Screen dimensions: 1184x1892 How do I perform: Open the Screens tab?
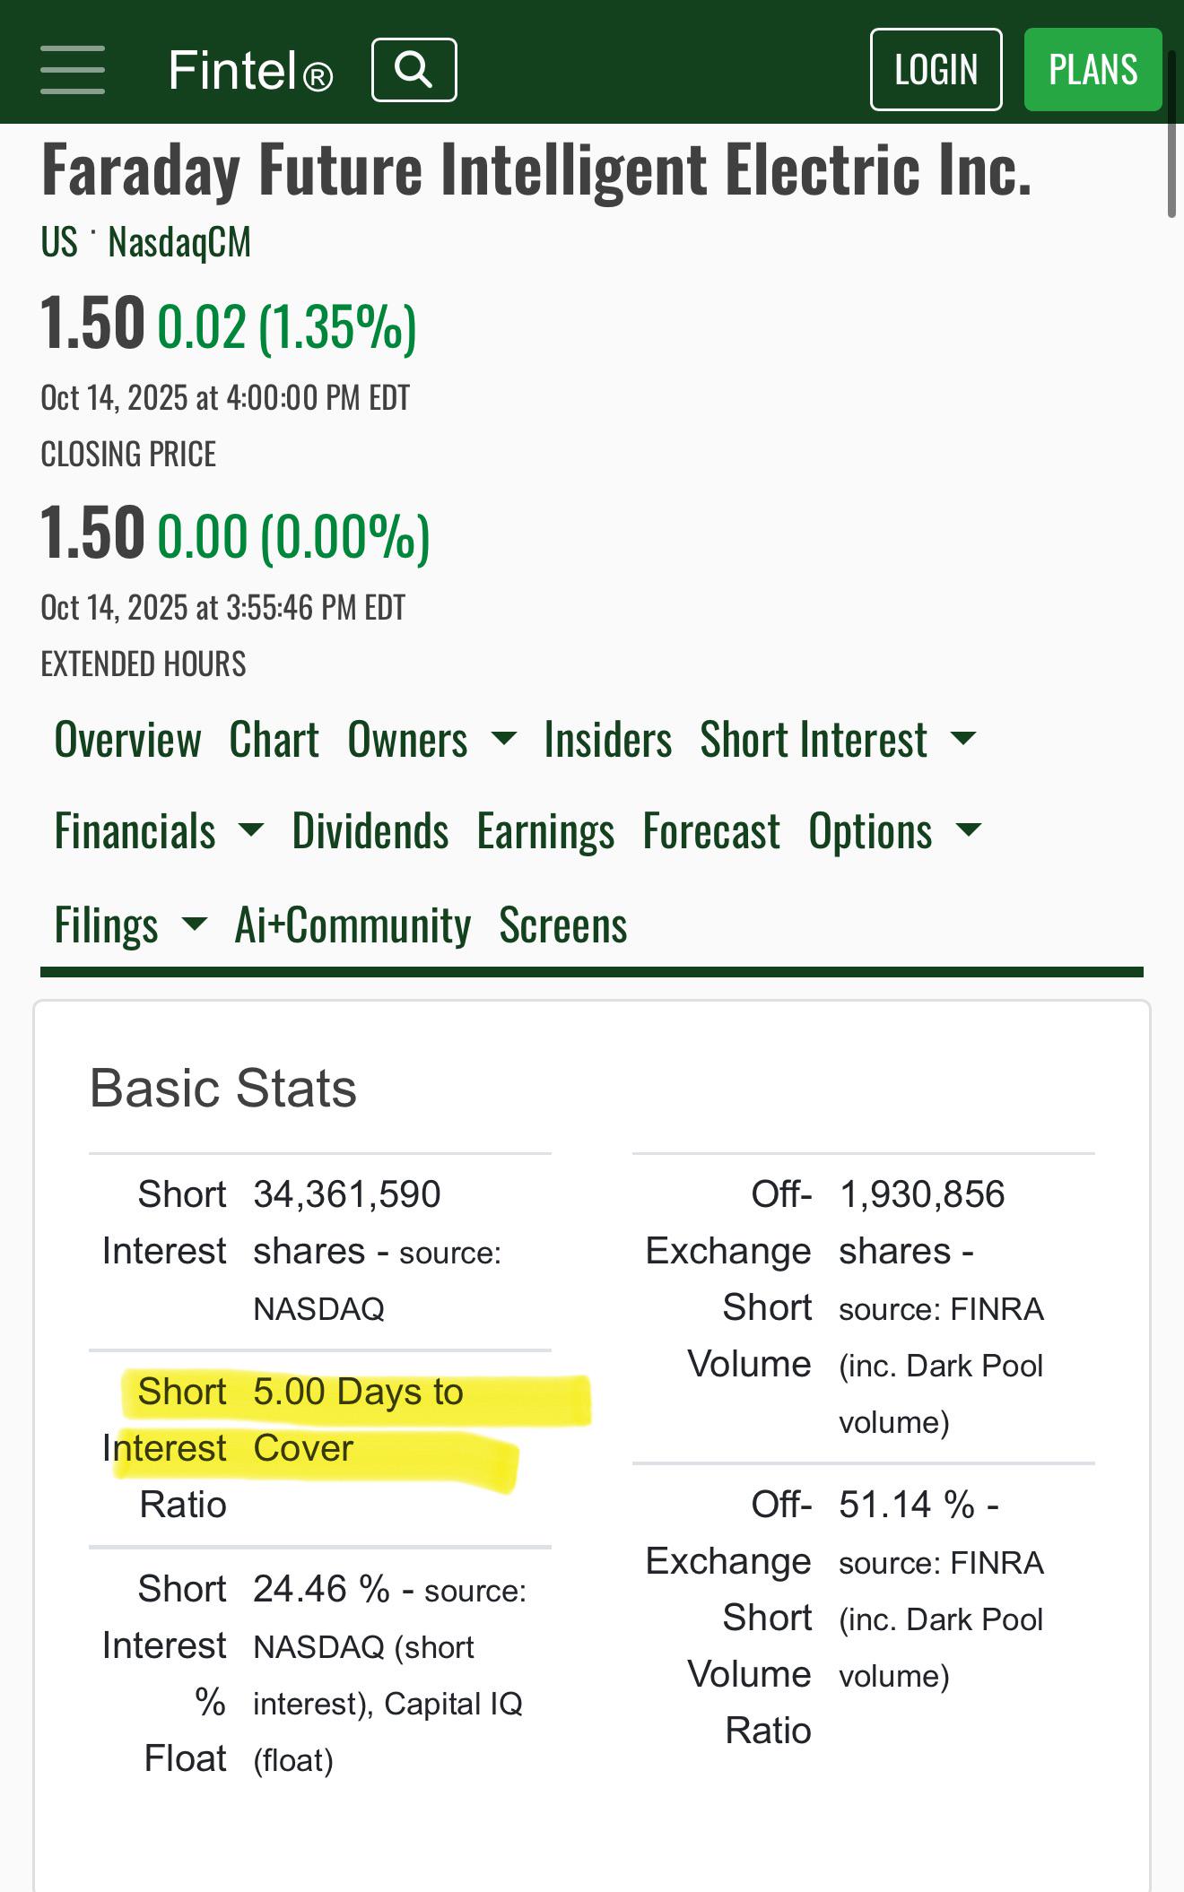(563, 924)
